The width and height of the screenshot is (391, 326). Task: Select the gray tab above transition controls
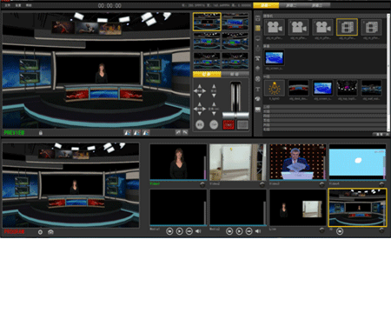coord(235,75)
